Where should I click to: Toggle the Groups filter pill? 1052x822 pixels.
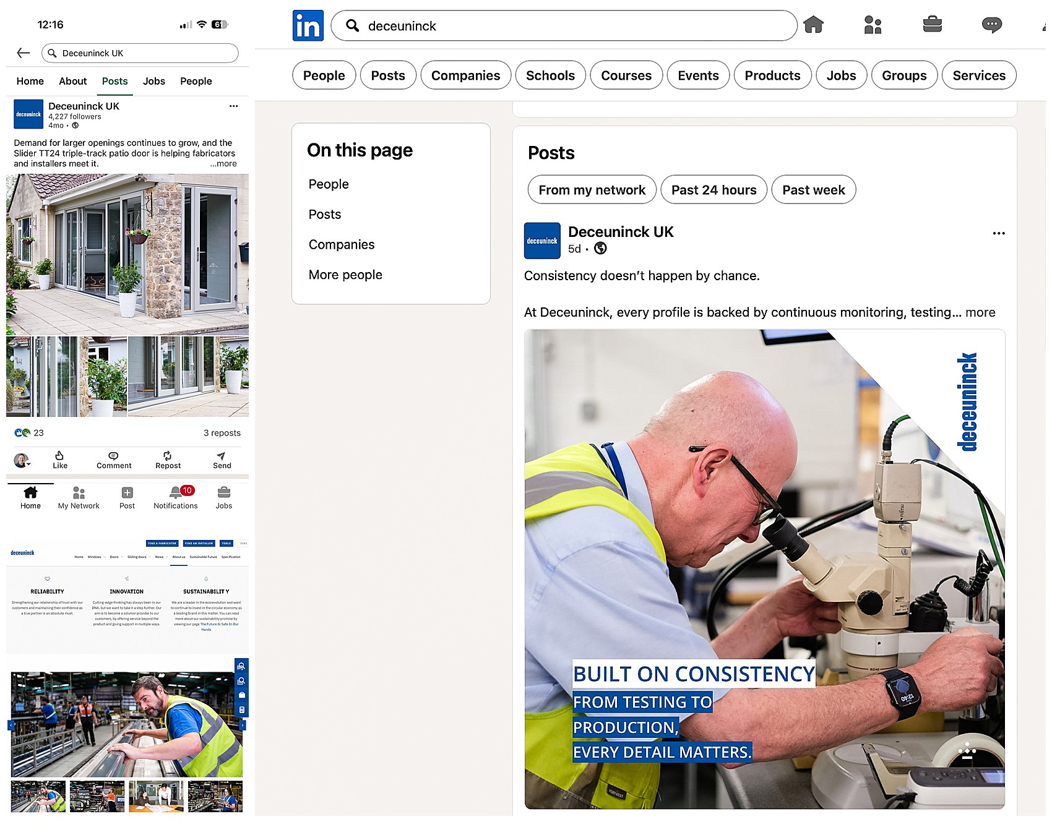pyautogui.click(x=905, y=75)
